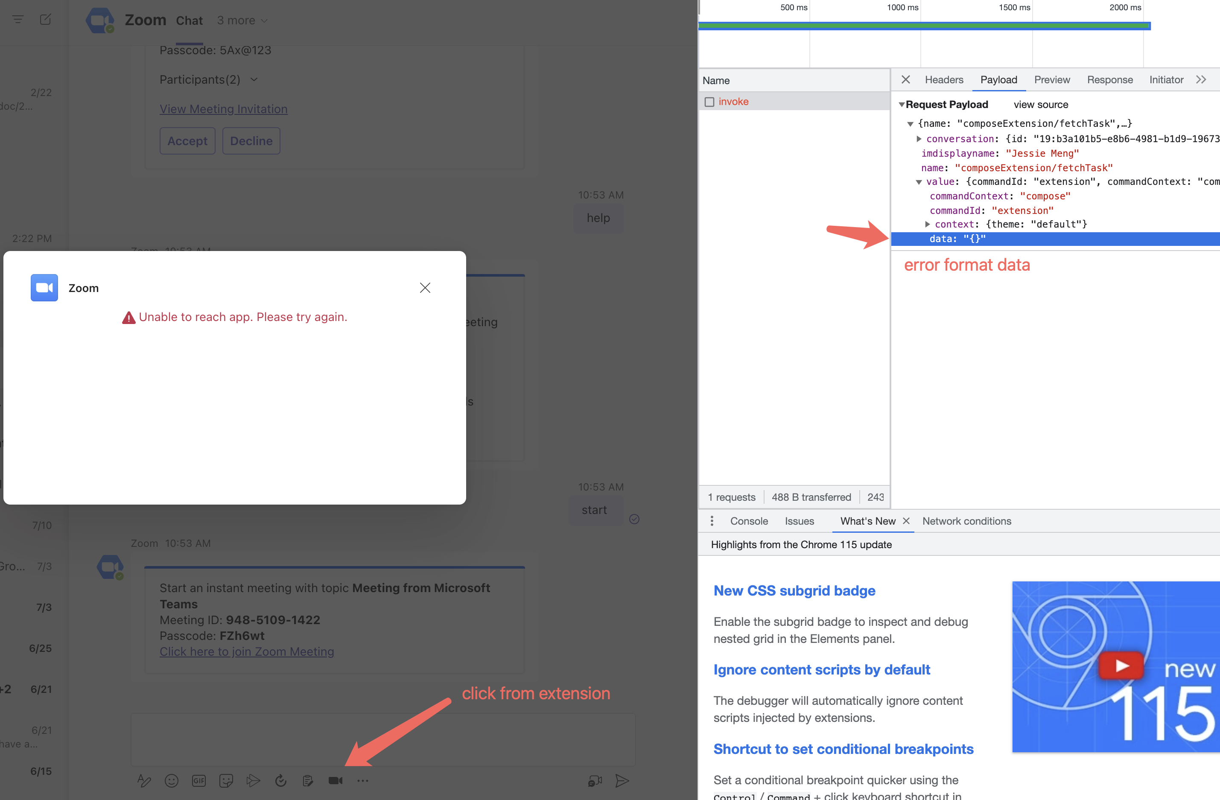Collapse the Request Payload section

pos(902,104)
